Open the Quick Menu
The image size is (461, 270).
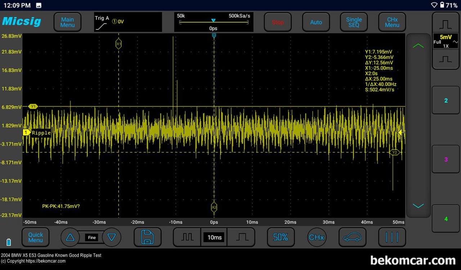(x=35, y=237)
